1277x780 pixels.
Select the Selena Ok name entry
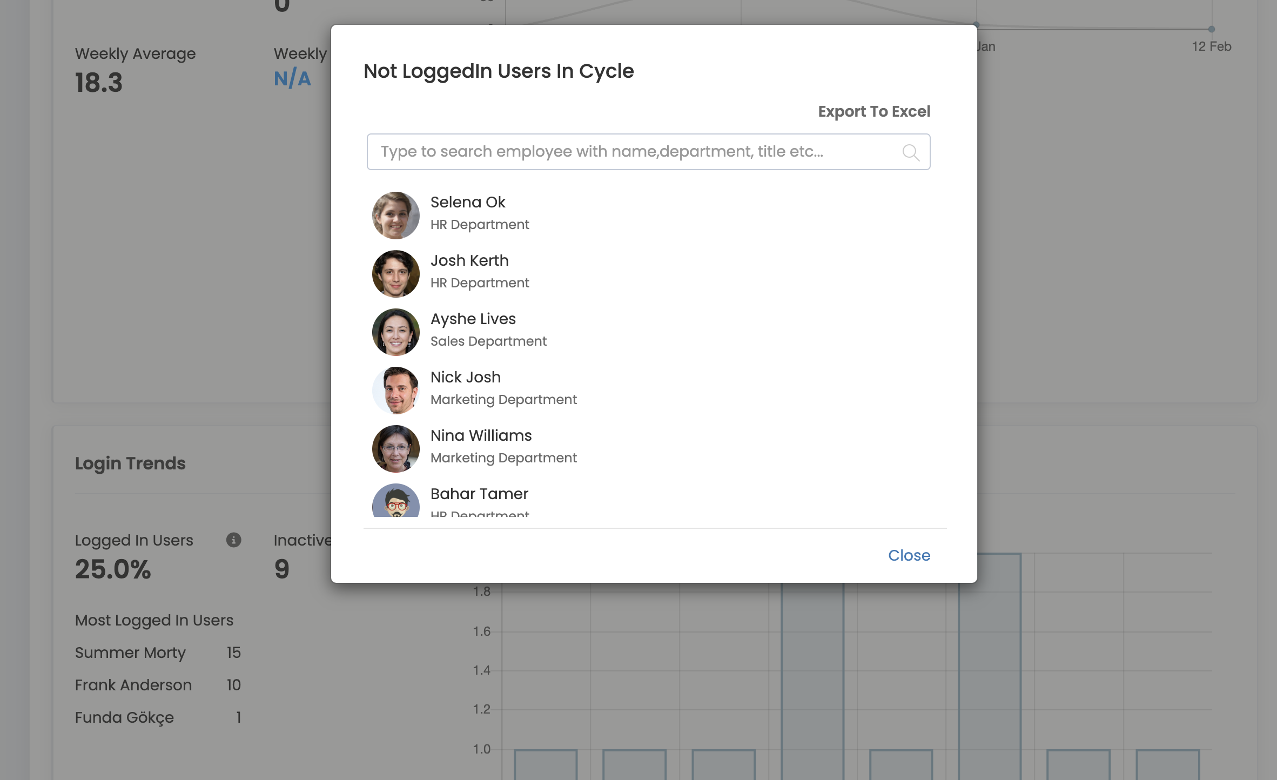(x=467, y=202)
